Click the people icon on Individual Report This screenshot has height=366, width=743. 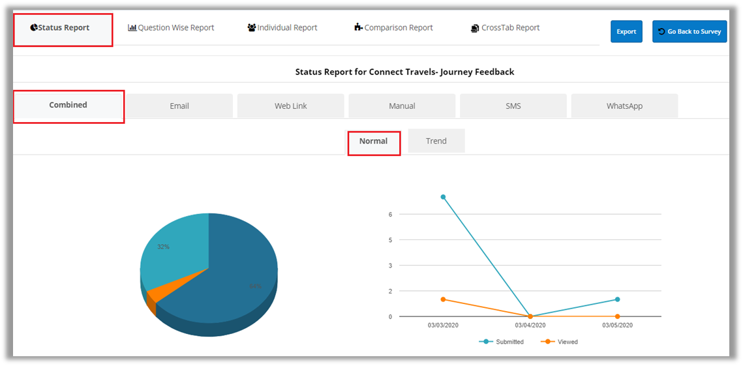coord(252,27)
